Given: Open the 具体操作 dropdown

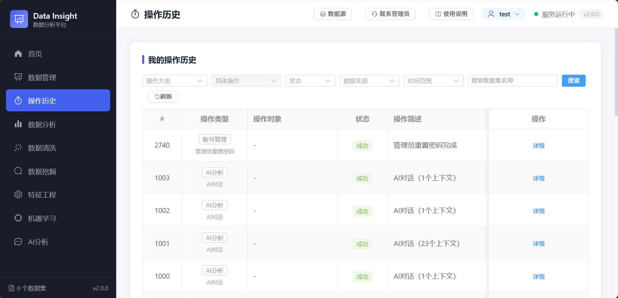Looking at the screenshot, I should (246, 81).
